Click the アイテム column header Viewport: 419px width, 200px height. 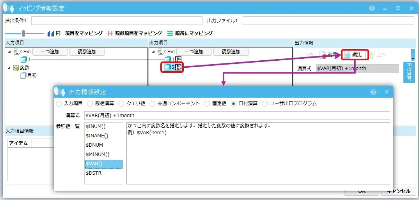(x=20, y=143)
